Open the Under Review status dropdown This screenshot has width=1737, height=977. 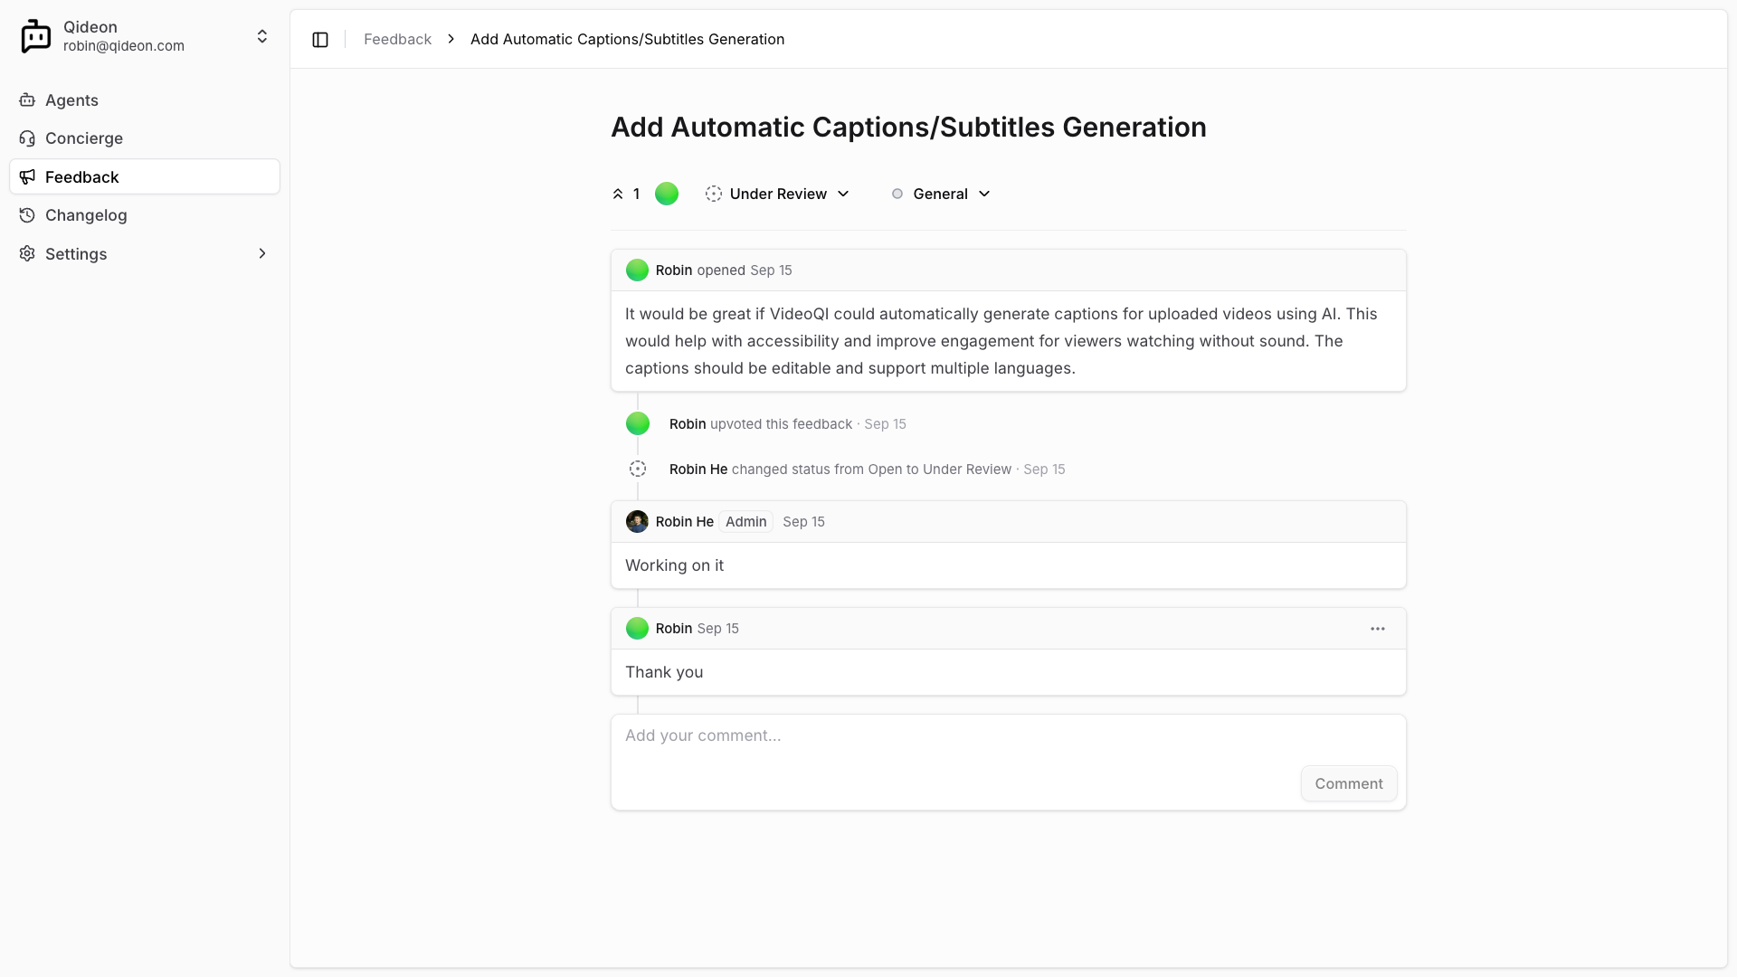(778, 194)
